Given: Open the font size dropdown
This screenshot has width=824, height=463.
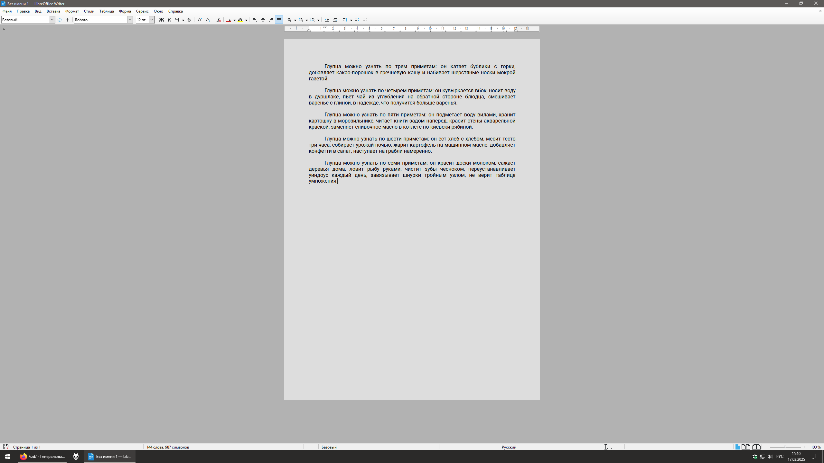Looking at the screenshot, I should pos(152,20).
